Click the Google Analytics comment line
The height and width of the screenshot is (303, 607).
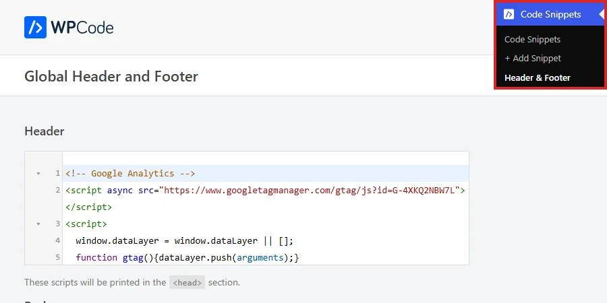[x=130, y=174]
